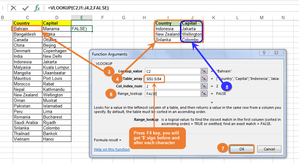Click inside the Table_array input field

pos(173,79)
